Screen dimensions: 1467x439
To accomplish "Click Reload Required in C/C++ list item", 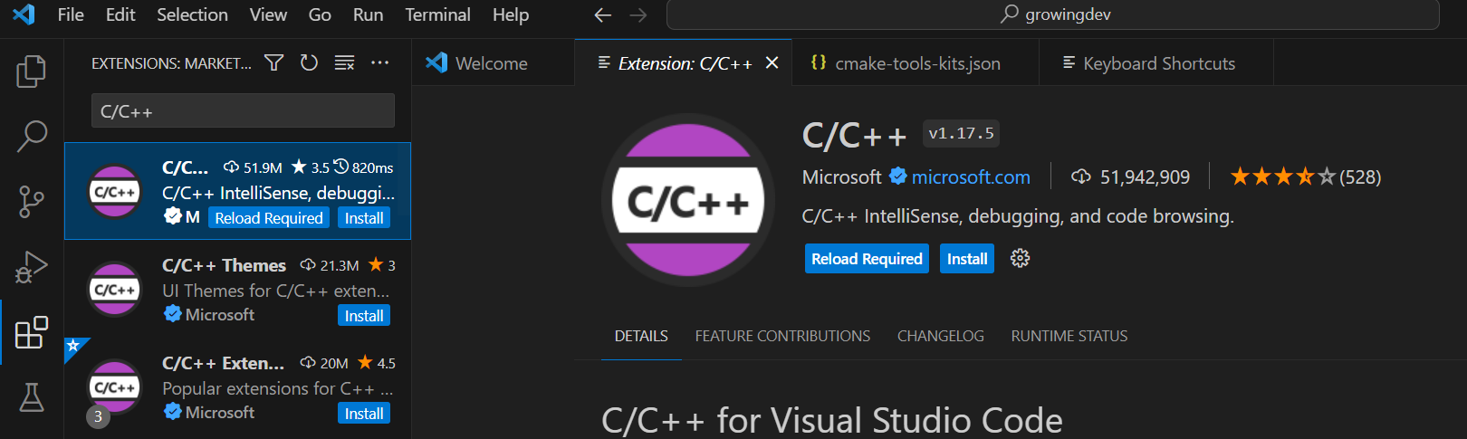I will tap(269, 217).
